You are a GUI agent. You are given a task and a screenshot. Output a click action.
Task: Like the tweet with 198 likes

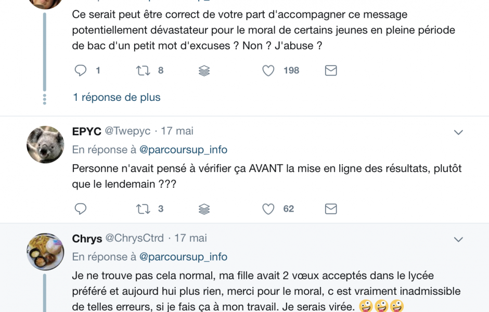coord(268,70)
